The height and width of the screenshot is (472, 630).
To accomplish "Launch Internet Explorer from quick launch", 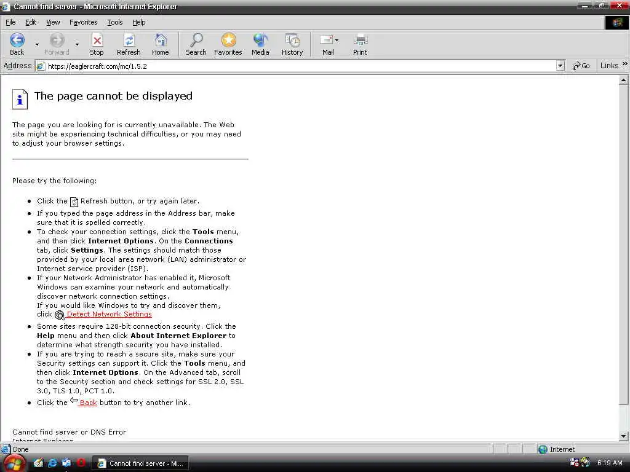I will pyautogui.click(x=52, y=463).
